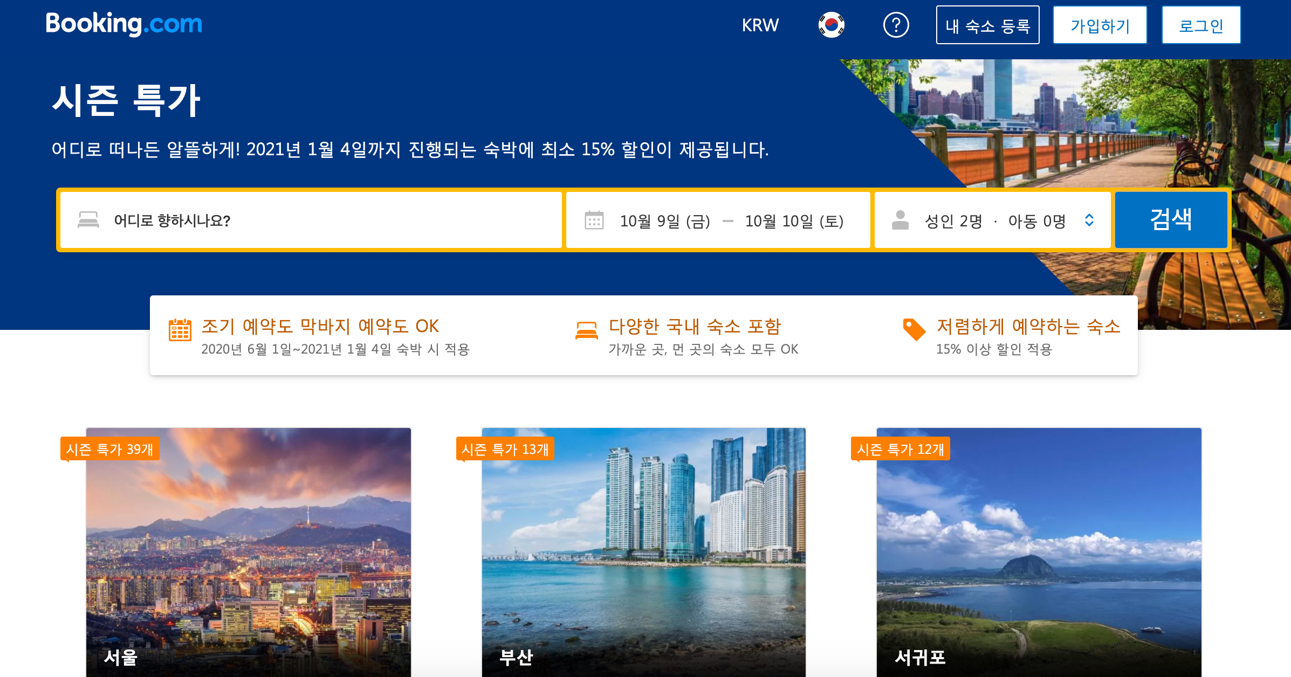Click the bed icon in destination field
The height and width of the screenshot is (677, 1291).
[88, 220]
